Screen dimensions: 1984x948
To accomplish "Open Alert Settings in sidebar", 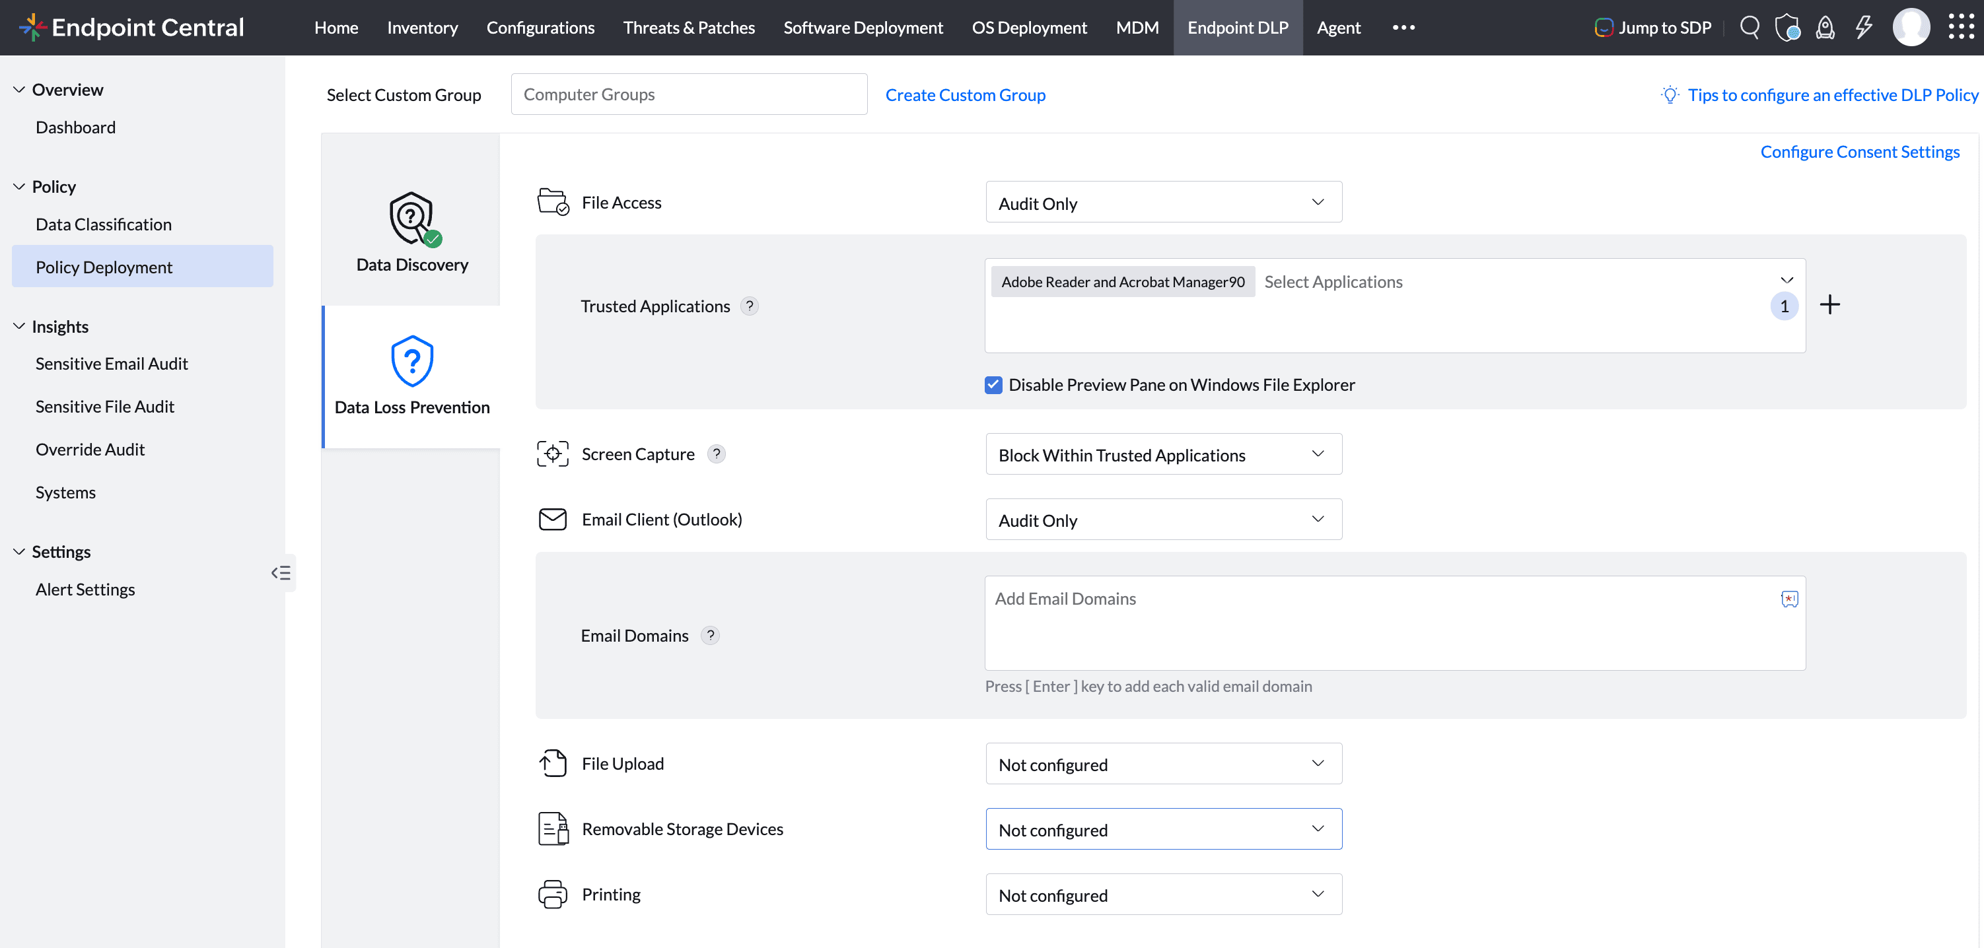I will tap(85, 589).
